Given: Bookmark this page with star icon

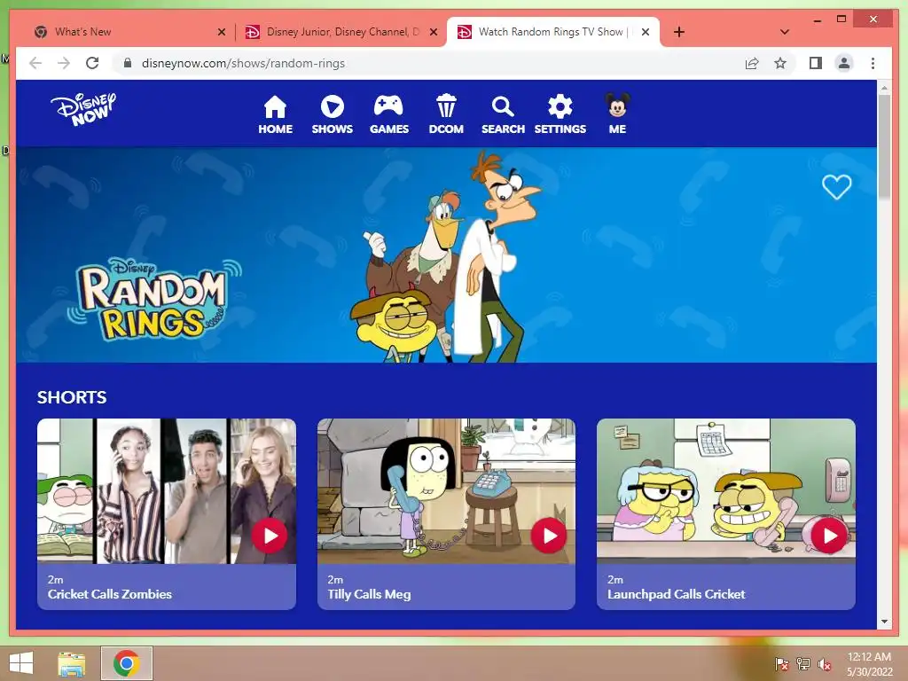Looking at the screenshot, I should tap(780, 63).
